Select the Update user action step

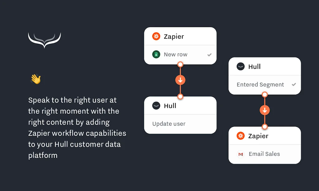coord(169,124)
